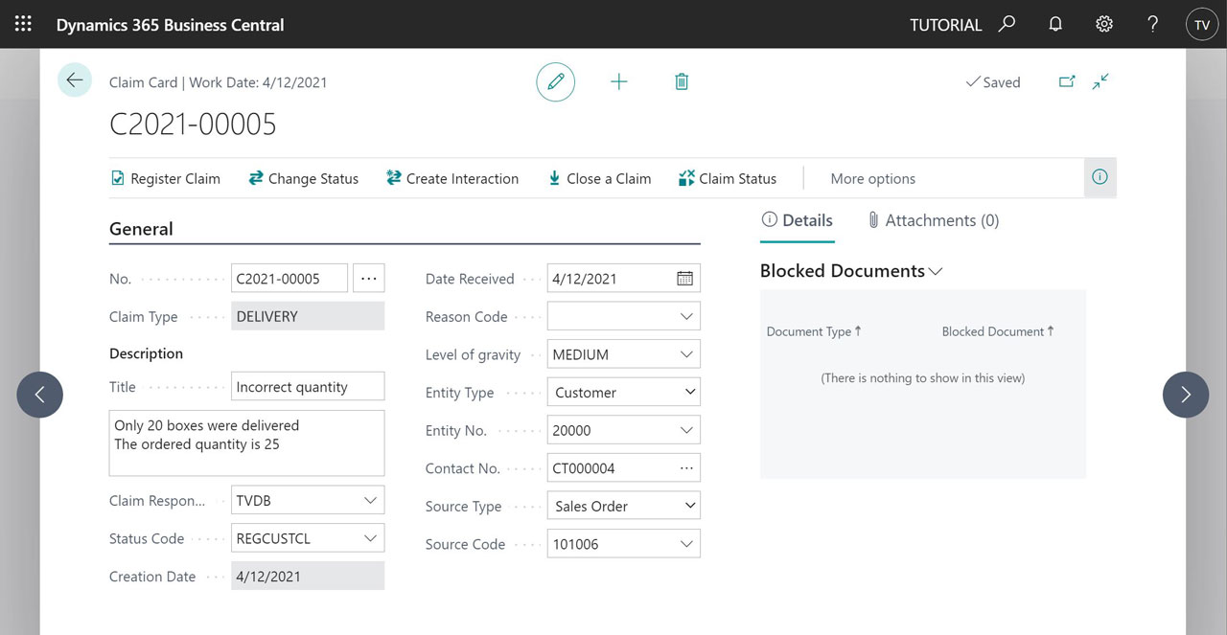Open the Status Code dropdown
Image resolution: width=1227 pixels, height=635 pixels.
point(370,538)
